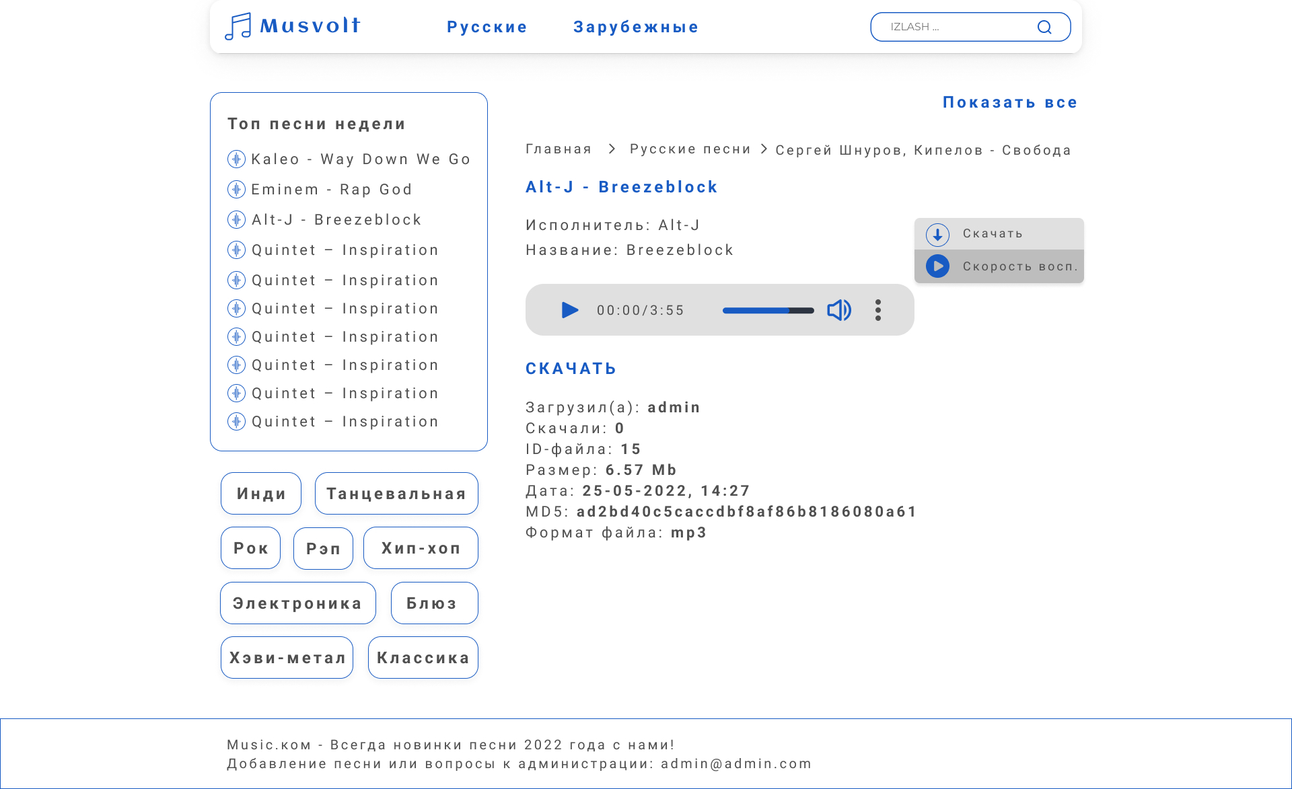Open the Зарубежные navigation menu item

(x=636, y=27)
